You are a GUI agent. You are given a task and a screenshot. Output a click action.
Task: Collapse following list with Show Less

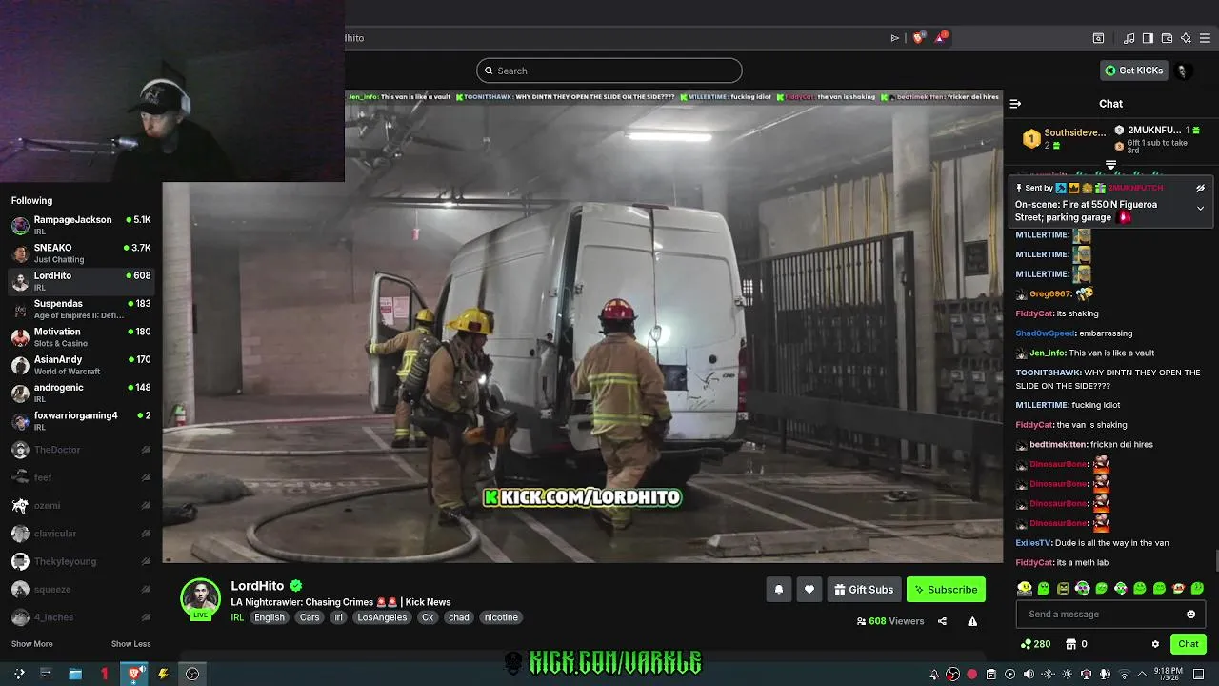point(130,644)
